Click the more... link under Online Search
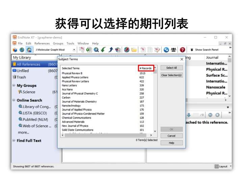 (x=24, y=132)
